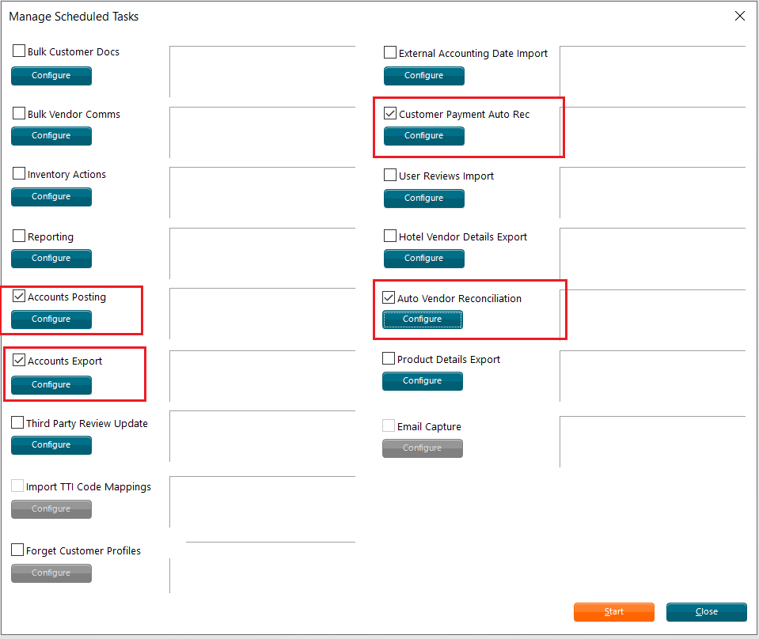Click the Bulk Customer Docs status box
The width and height of the screenshot is (759, 639).
262,72
